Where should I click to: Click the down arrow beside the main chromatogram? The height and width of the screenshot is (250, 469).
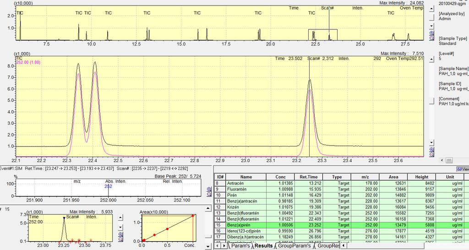(431, 142)
